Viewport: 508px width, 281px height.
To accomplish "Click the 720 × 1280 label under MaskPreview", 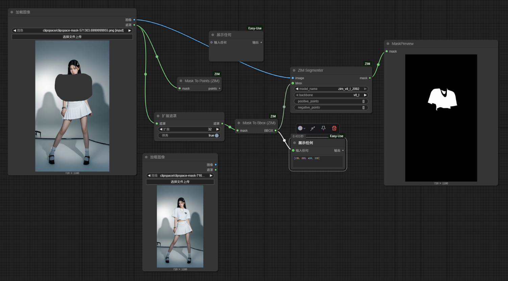I will tap(441, 183).
